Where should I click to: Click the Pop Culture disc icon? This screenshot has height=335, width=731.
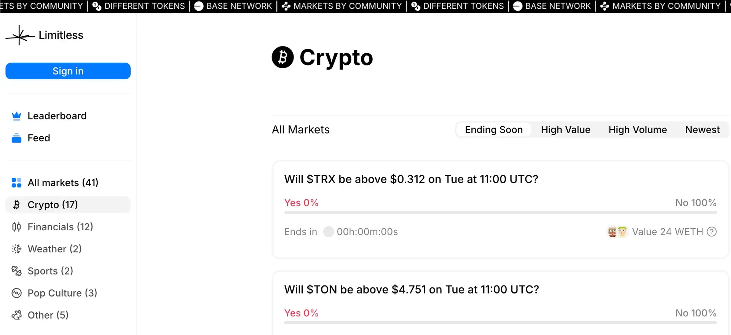coord(16,293)
